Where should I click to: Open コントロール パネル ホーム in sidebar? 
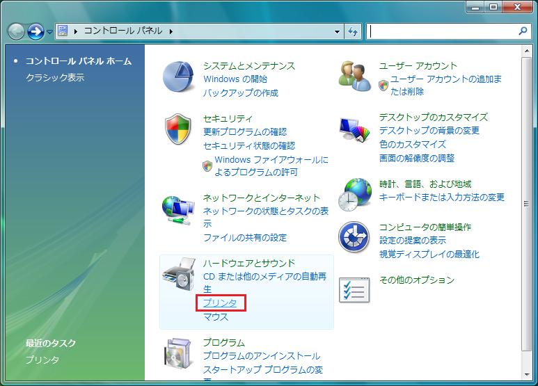point(79,61)
